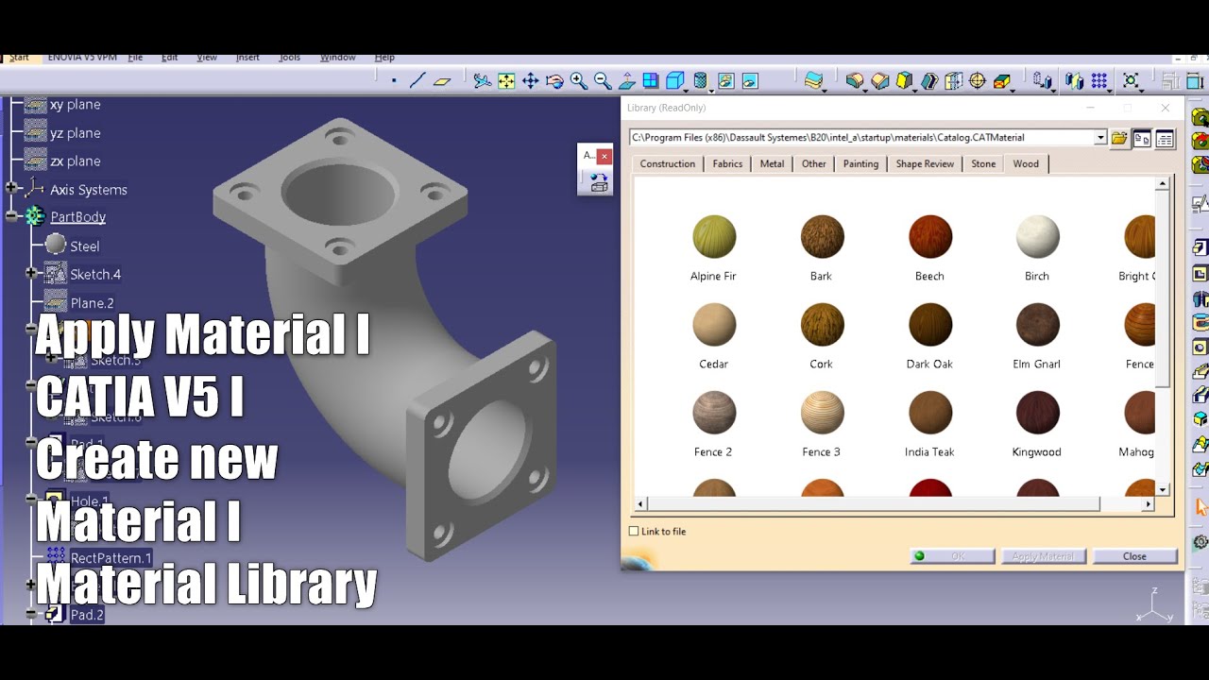The image size is (1209, 680).
Task: Switch to the Painting tab
Action: 860,163
